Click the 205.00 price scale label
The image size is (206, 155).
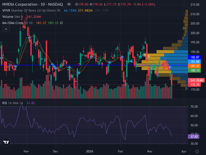pos(195,24)
